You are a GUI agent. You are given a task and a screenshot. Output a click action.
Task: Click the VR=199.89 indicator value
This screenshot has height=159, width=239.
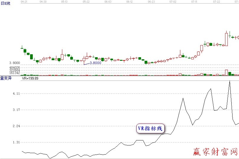point(30,78)
